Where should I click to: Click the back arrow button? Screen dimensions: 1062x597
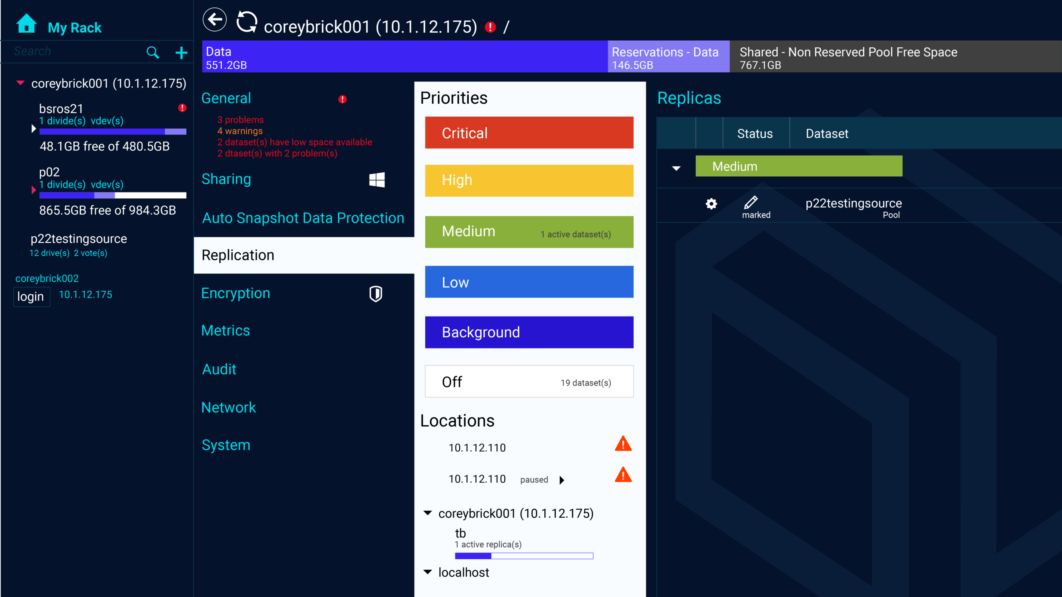214,19
